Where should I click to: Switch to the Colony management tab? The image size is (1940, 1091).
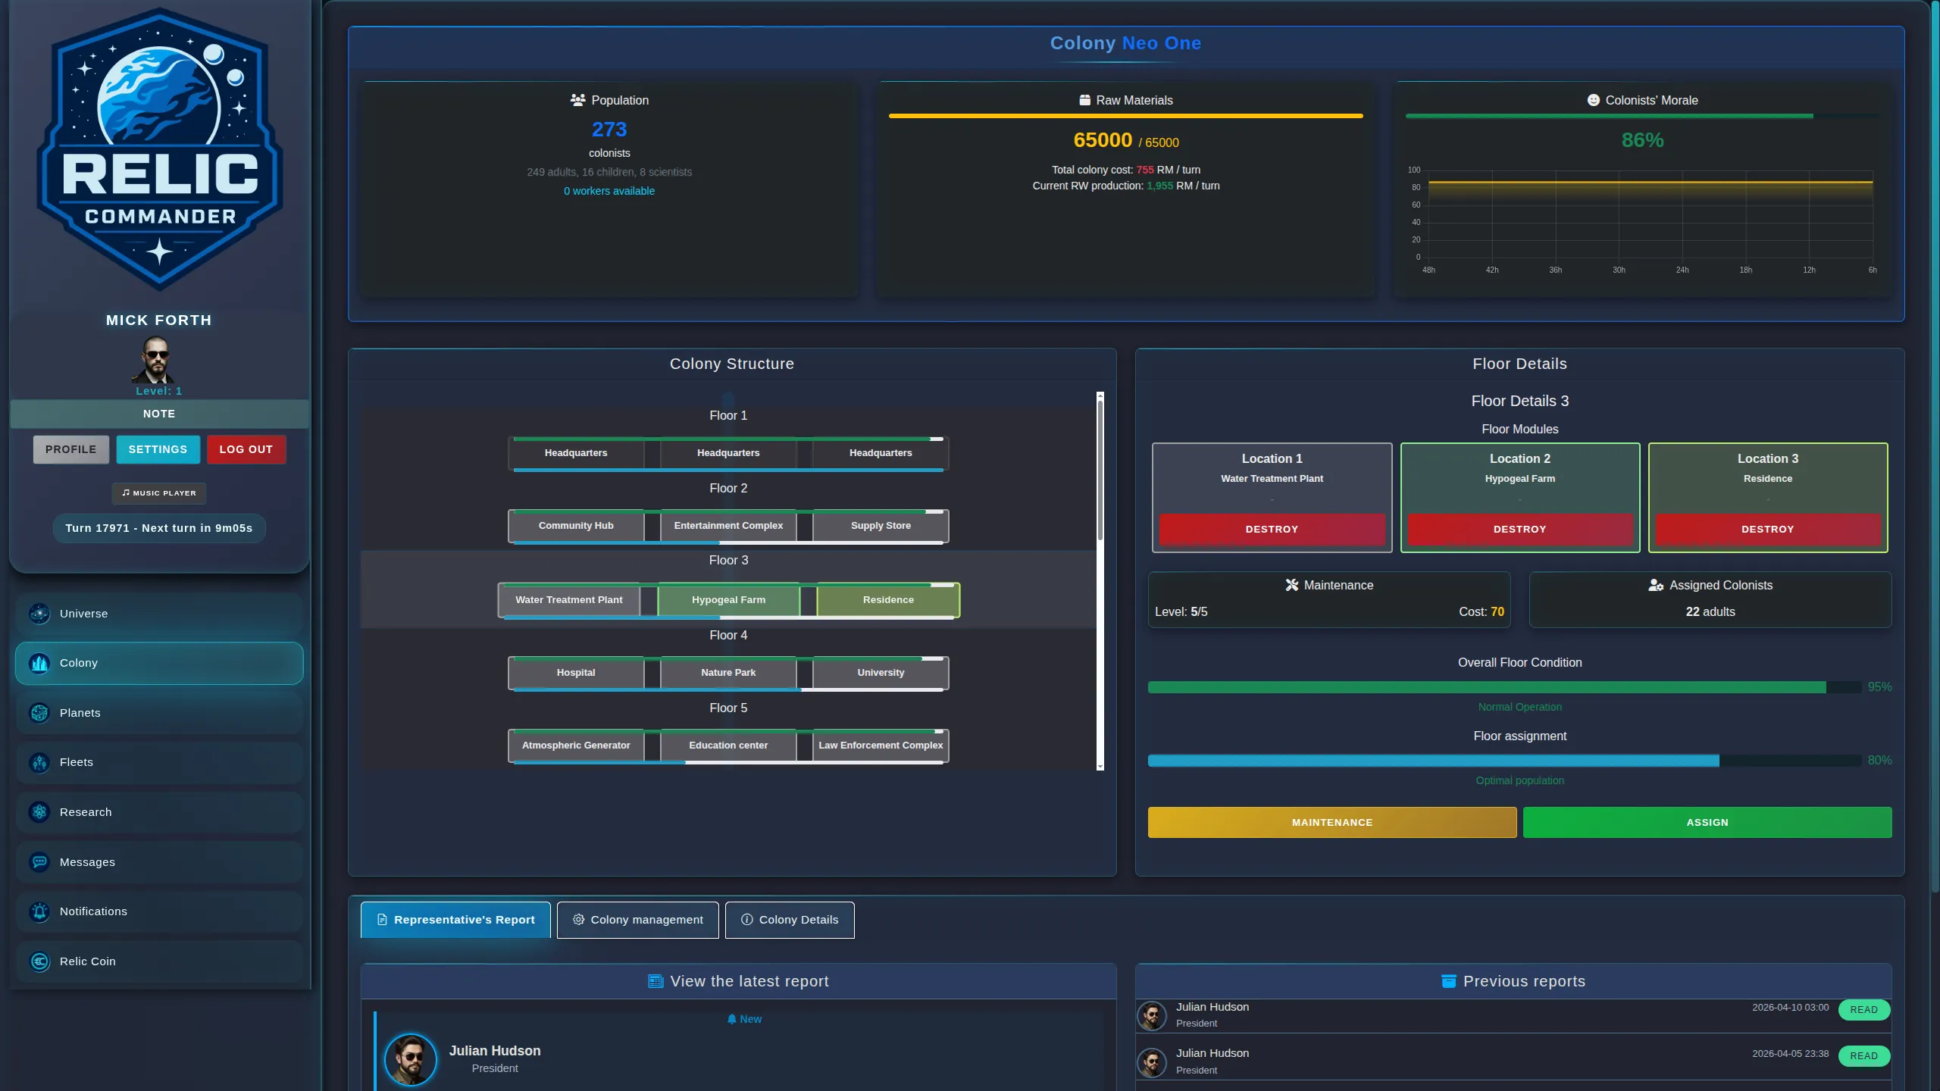pyautogui.click(x=637, y=920)
